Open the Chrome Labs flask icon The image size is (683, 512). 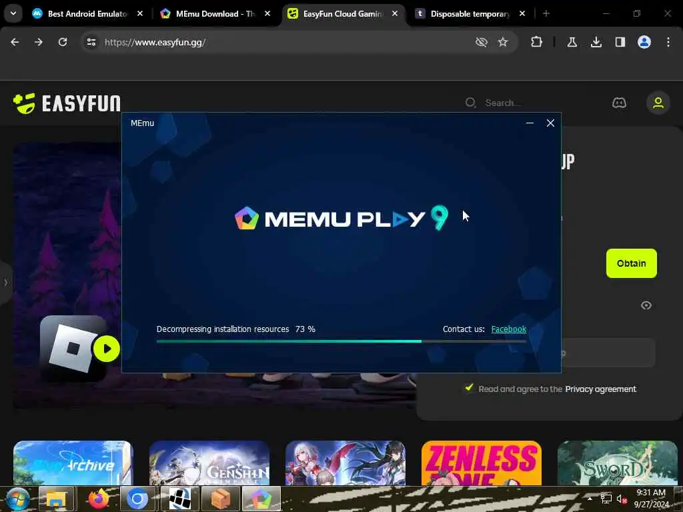(x=572, y=42)
